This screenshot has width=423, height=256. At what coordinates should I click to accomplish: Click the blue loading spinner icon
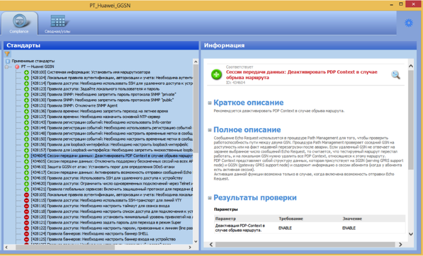(409, 23)
